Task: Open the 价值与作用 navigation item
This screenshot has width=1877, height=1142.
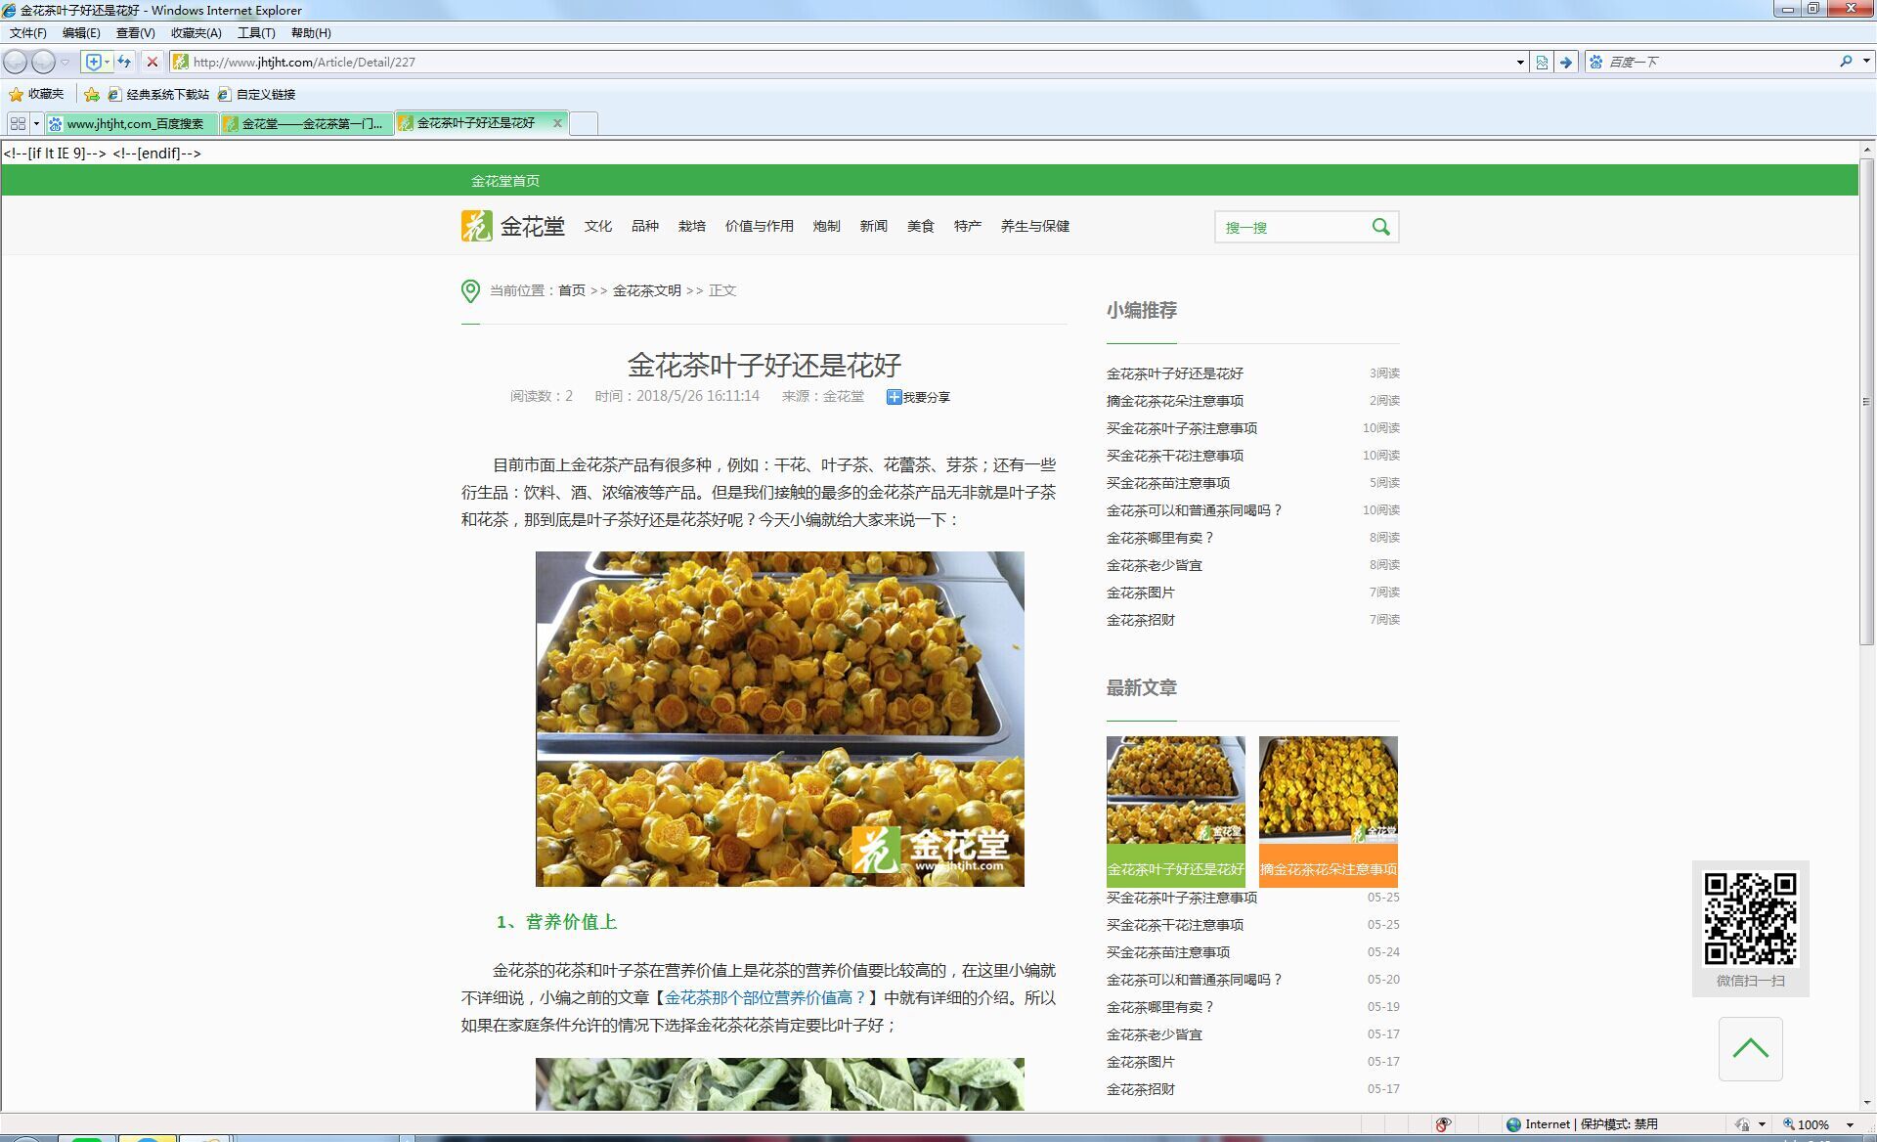Action: click(760, 226)
